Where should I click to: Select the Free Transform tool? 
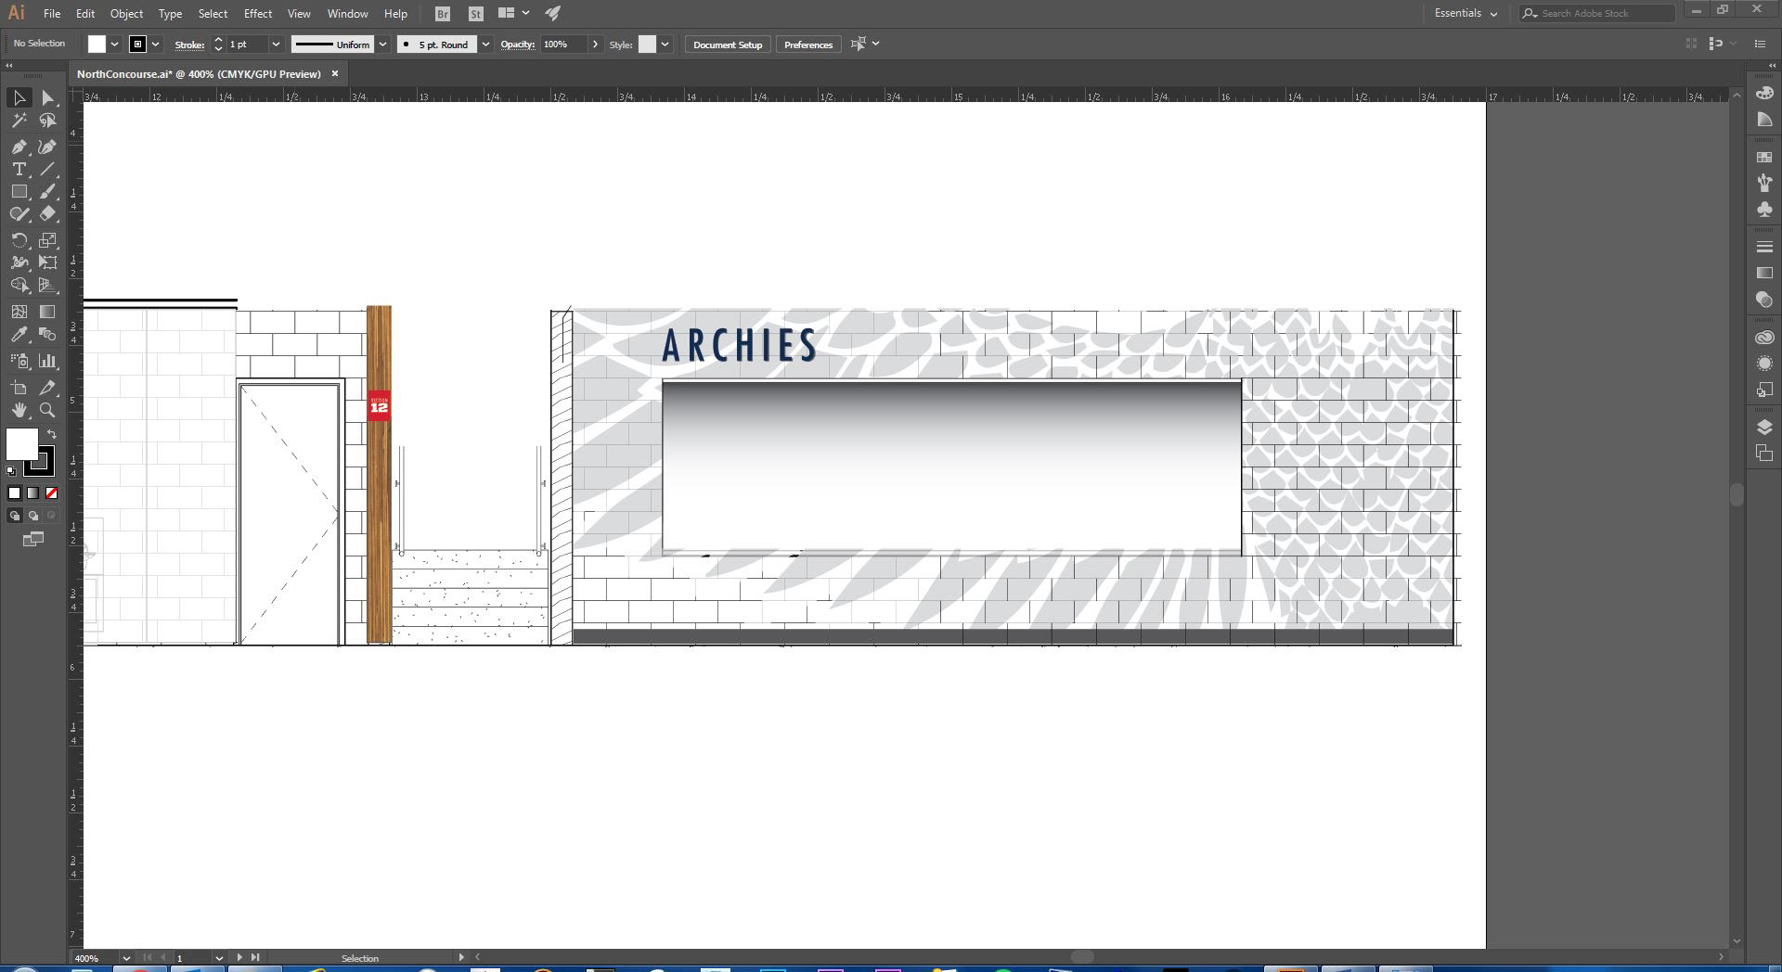(x=48, y=262)
